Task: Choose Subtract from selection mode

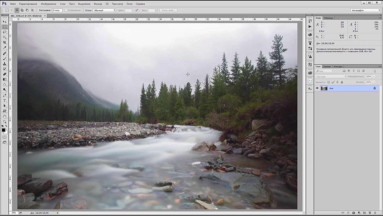Action: (x=27, y=10)
